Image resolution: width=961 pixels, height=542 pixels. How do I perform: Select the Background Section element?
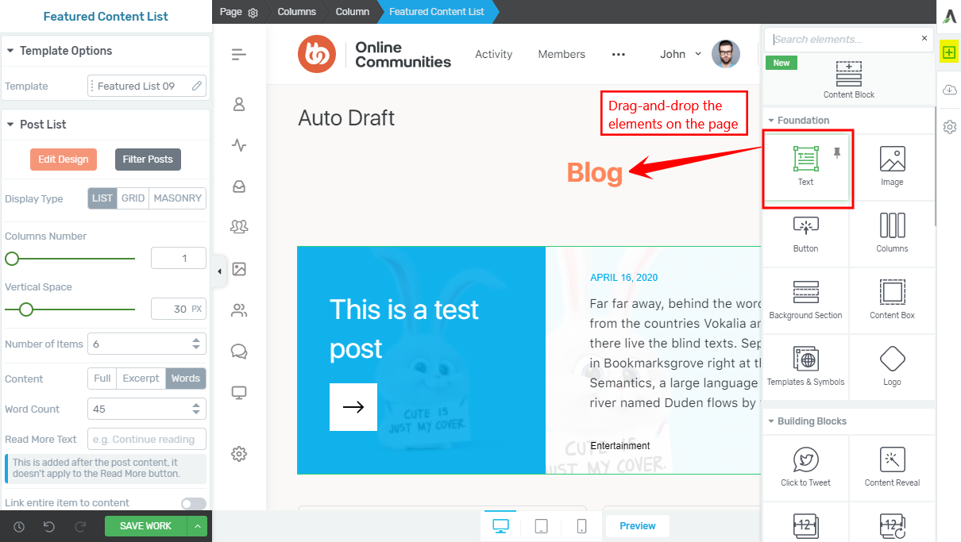806,300
